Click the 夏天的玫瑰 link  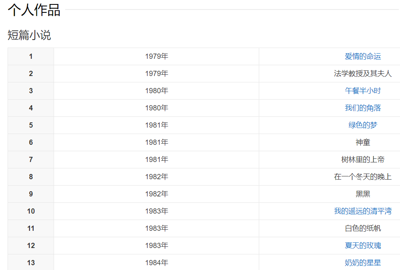(x=362, y=246)
